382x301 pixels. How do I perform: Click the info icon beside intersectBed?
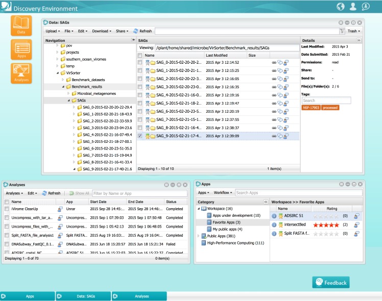[x=274, y=224]
